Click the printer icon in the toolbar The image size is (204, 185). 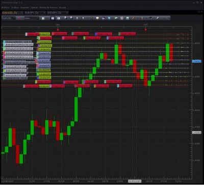point(103,18)
